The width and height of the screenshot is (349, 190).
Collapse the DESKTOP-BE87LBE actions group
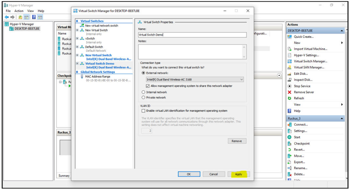[342, 31]
